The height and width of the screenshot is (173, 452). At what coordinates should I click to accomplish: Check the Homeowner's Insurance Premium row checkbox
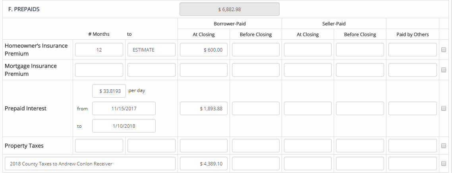(x=444, y=50)
